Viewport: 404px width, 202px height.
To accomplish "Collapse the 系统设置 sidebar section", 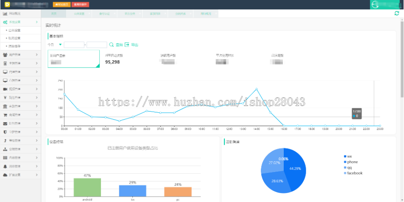I will pyautogui.click(x=20, y=22).
